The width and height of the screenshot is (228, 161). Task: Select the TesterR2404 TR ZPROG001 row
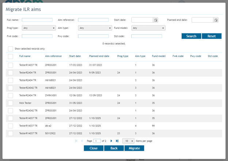(x=11, y=73)
